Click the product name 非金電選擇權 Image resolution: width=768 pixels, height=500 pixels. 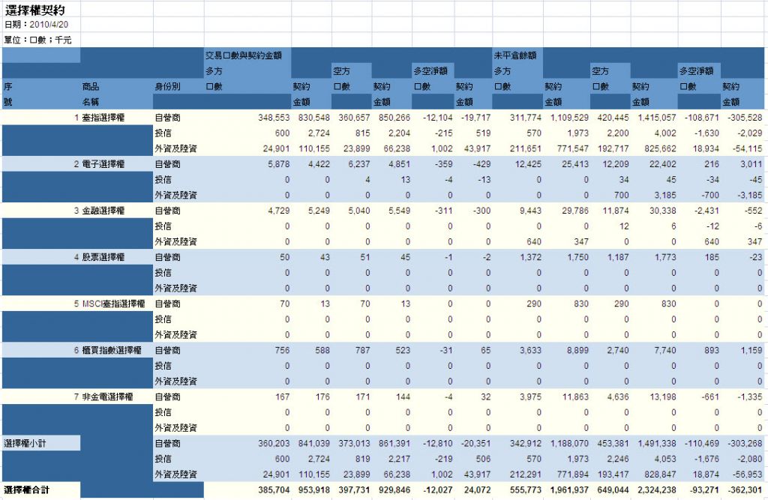(108, 397)
